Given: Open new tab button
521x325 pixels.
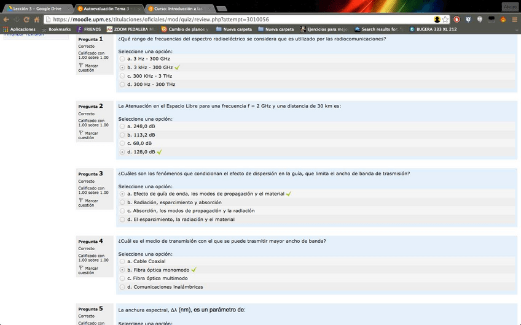Looking at the screenshot, I should click(221, 9).
